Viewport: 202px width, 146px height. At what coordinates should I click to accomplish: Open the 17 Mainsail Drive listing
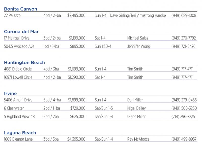coord(17,38)
